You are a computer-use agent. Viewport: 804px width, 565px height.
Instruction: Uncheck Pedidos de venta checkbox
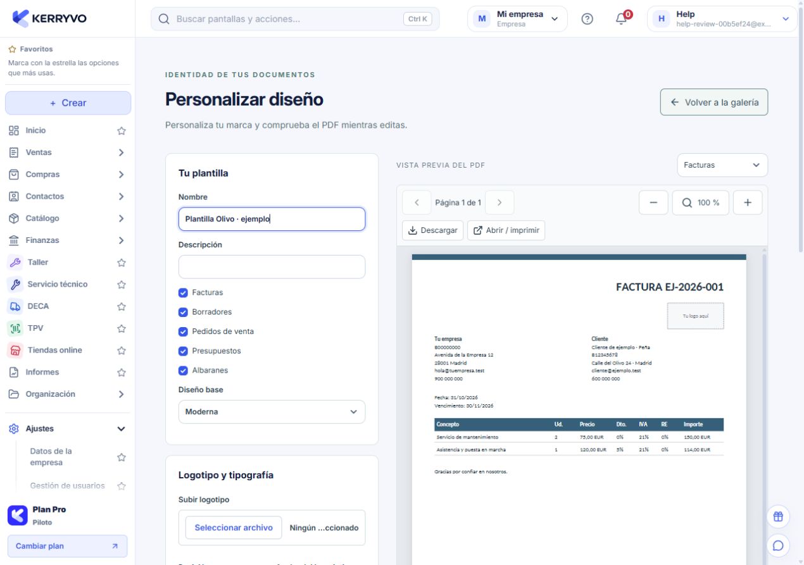click(183, 332)
